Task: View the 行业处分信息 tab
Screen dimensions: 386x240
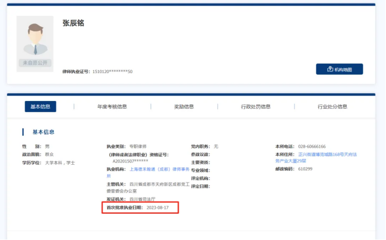Action: click(332, 107)
